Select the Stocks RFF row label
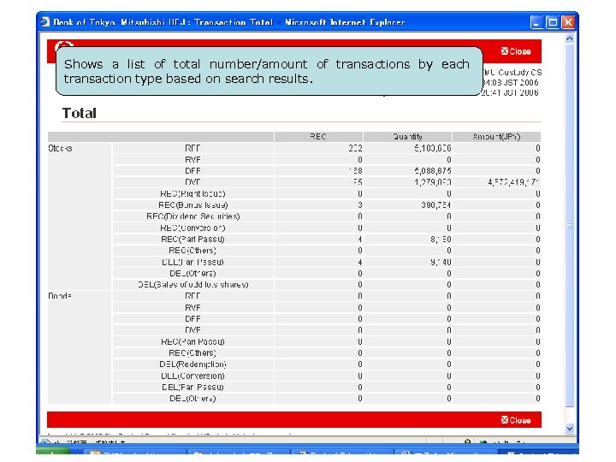Image resolution: width=616 pixels, height=462 pixels. (192, 148)
